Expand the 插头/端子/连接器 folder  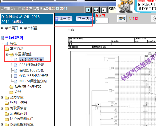click(7, 87)
